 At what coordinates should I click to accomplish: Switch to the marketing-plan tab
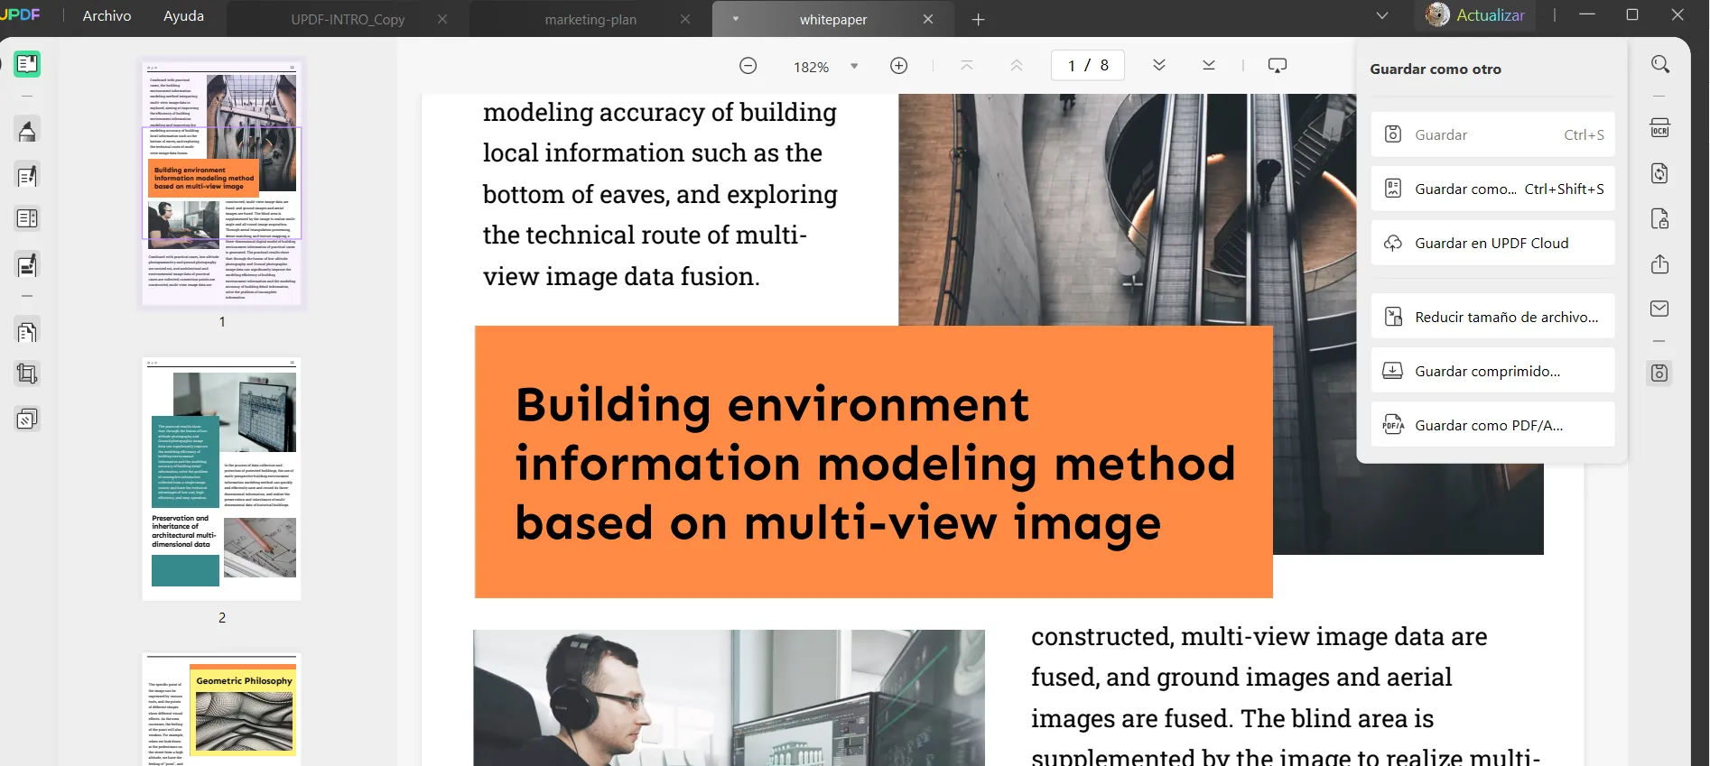point(590,19)
